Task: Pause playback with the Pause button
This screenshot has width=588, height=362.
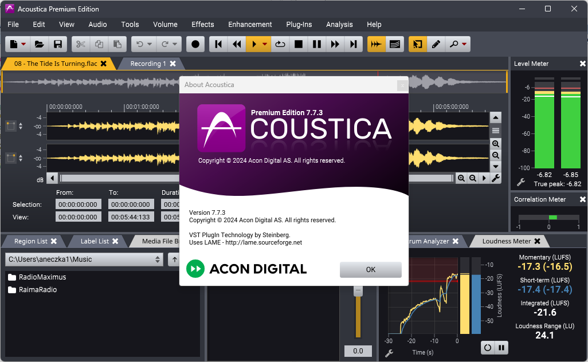Action: (317, 44)
